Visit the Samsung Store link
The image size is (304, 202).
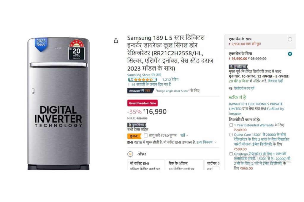[x=144, y=75]
